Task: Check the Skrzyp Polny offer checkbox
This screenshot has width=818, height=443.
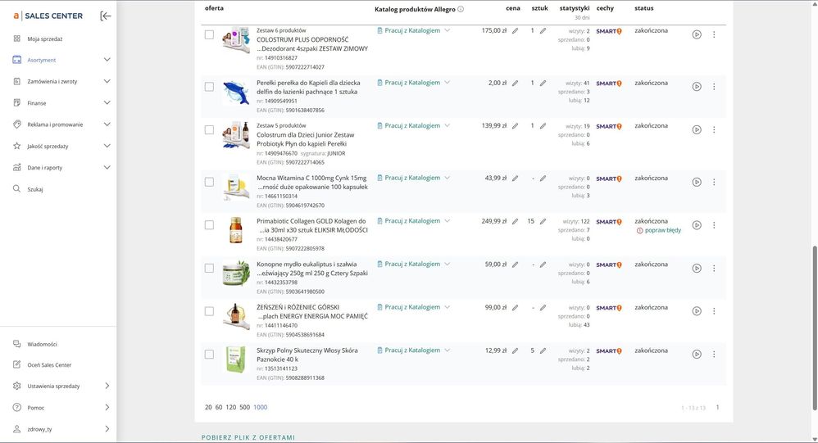Action: pos(209,354)
